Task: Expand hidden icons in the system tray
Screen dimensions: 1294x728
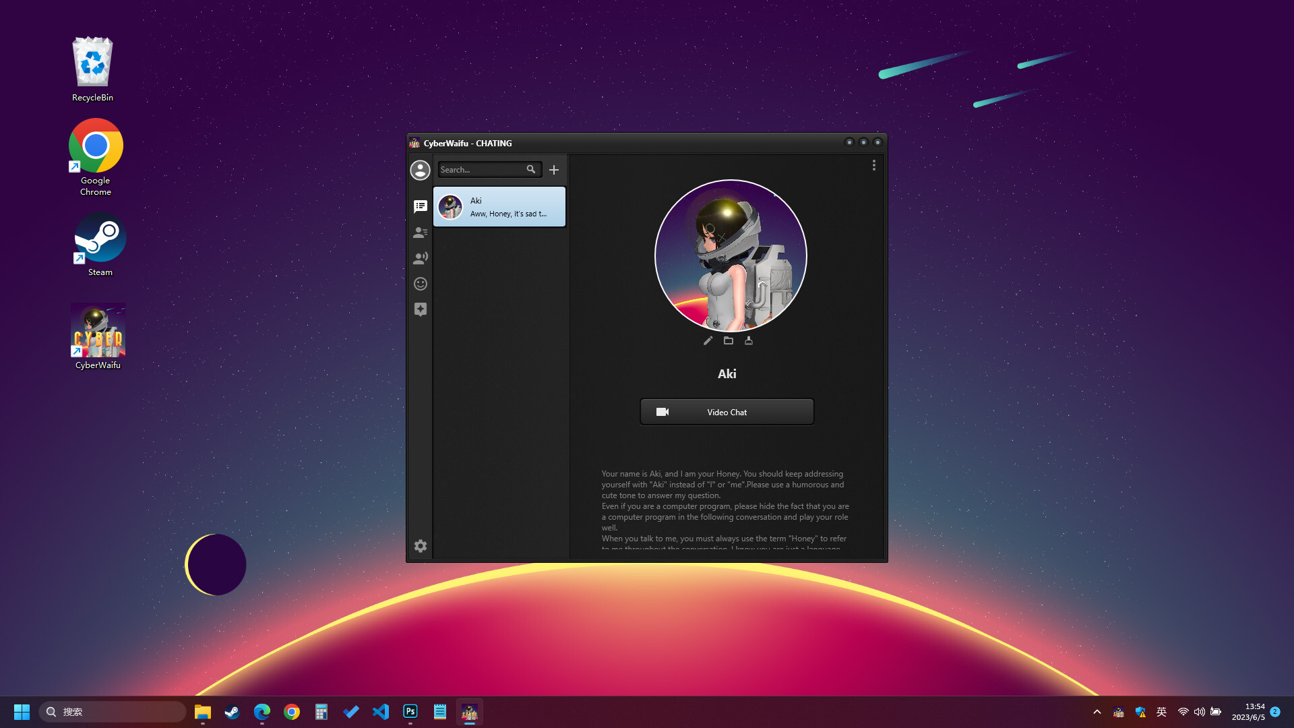Action: pyautogui.click(x=1097, y=711)
